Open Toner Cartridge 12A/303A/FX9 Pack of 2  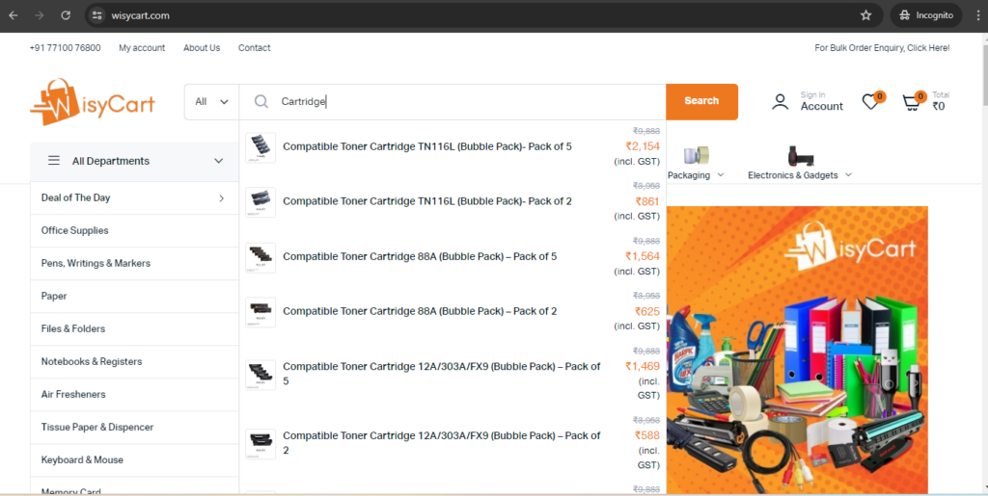click(442, 443)
